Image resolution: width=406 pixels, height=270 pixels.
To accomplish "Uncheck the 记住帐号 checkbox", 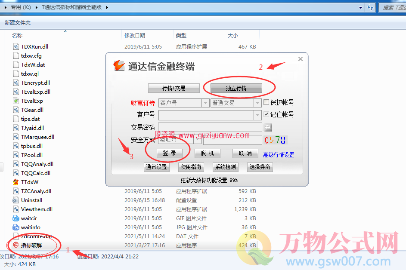I will (266, 114).
